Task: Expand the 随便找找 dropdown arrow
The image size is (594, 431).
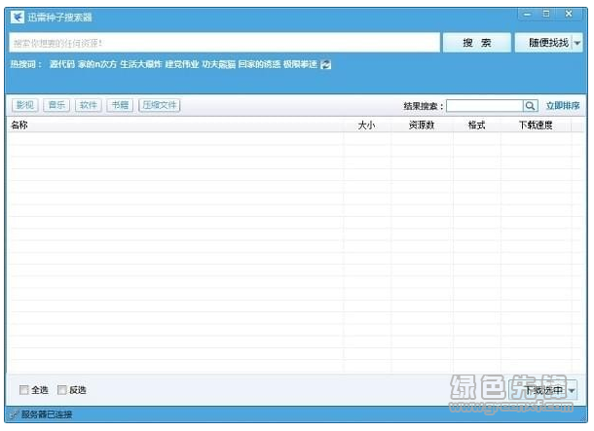Action: tap(577, 43)
